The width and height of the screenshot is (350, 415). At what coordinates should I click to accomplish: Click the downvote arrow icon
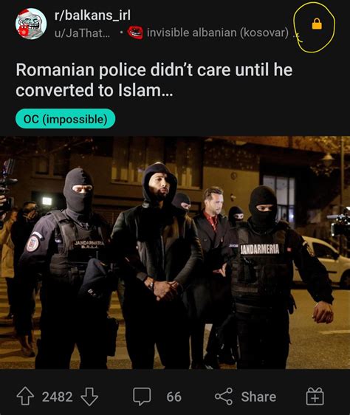pos(89,397)
